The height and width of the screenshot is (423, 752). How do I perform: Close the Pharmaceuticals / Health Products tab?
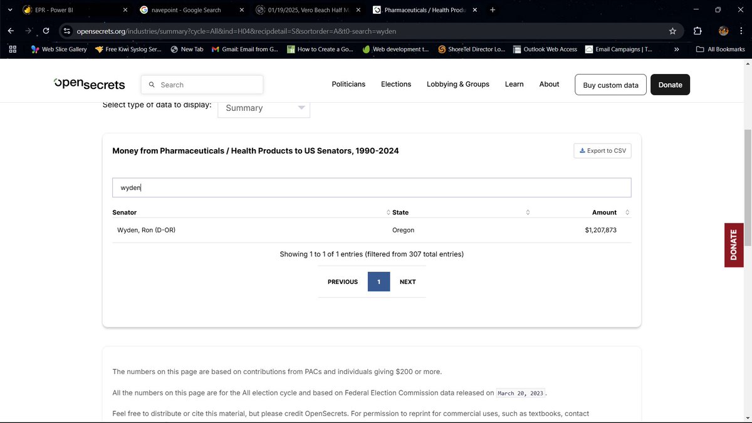pos(474,10)
